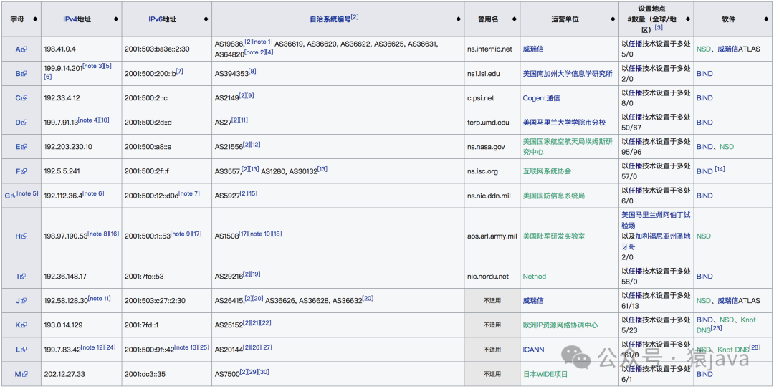The width and height of the screenshot is (774, 389).
Task: Open BIND software link in row M
Action: [x=704, y=374]
